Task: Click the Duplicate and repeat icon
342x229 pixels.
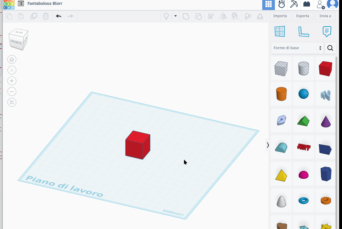Action: 33,16
